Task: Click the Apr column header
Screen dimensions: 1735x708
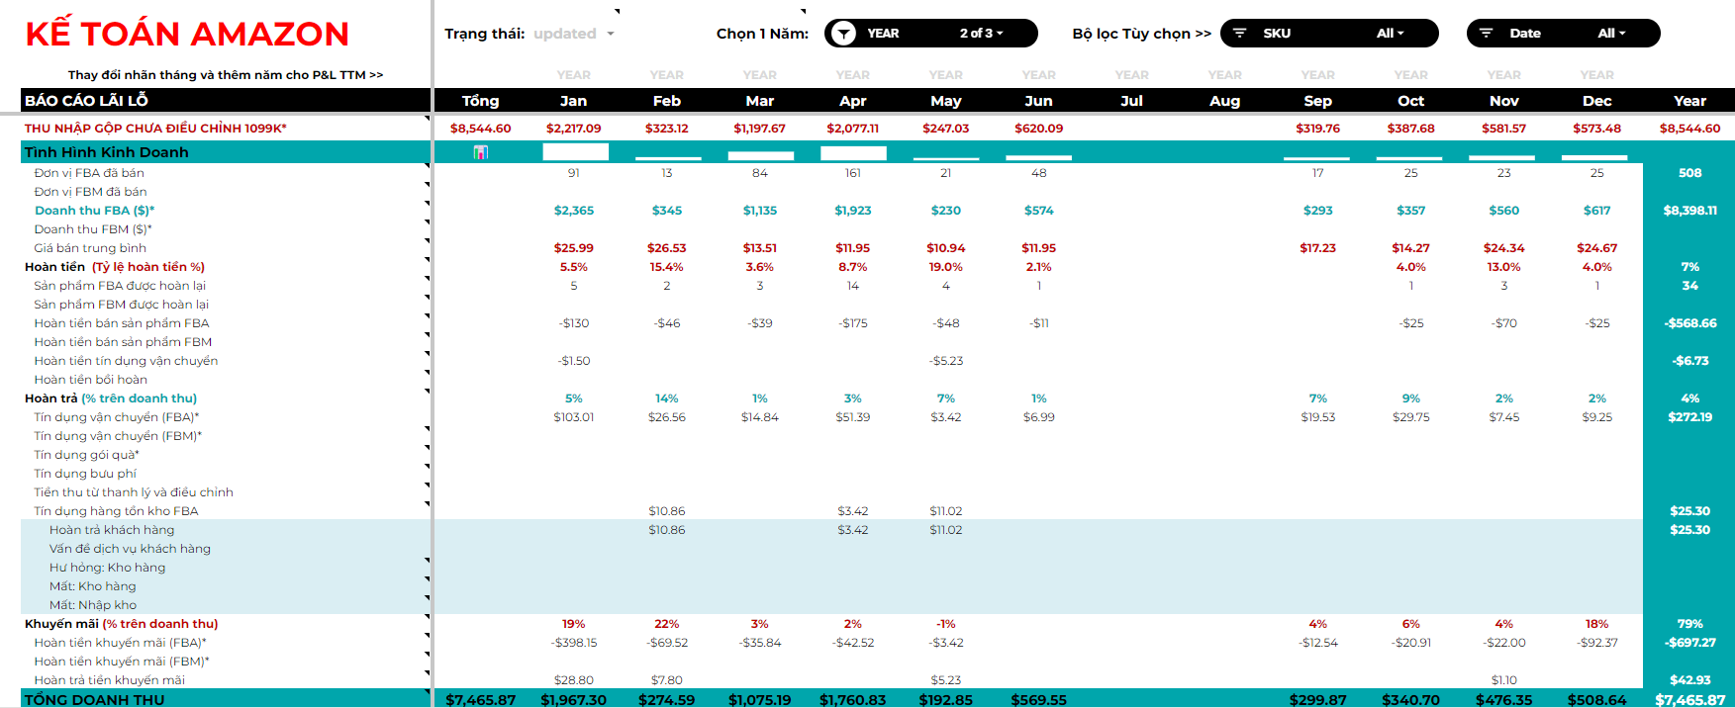Action: pos(853,101)
